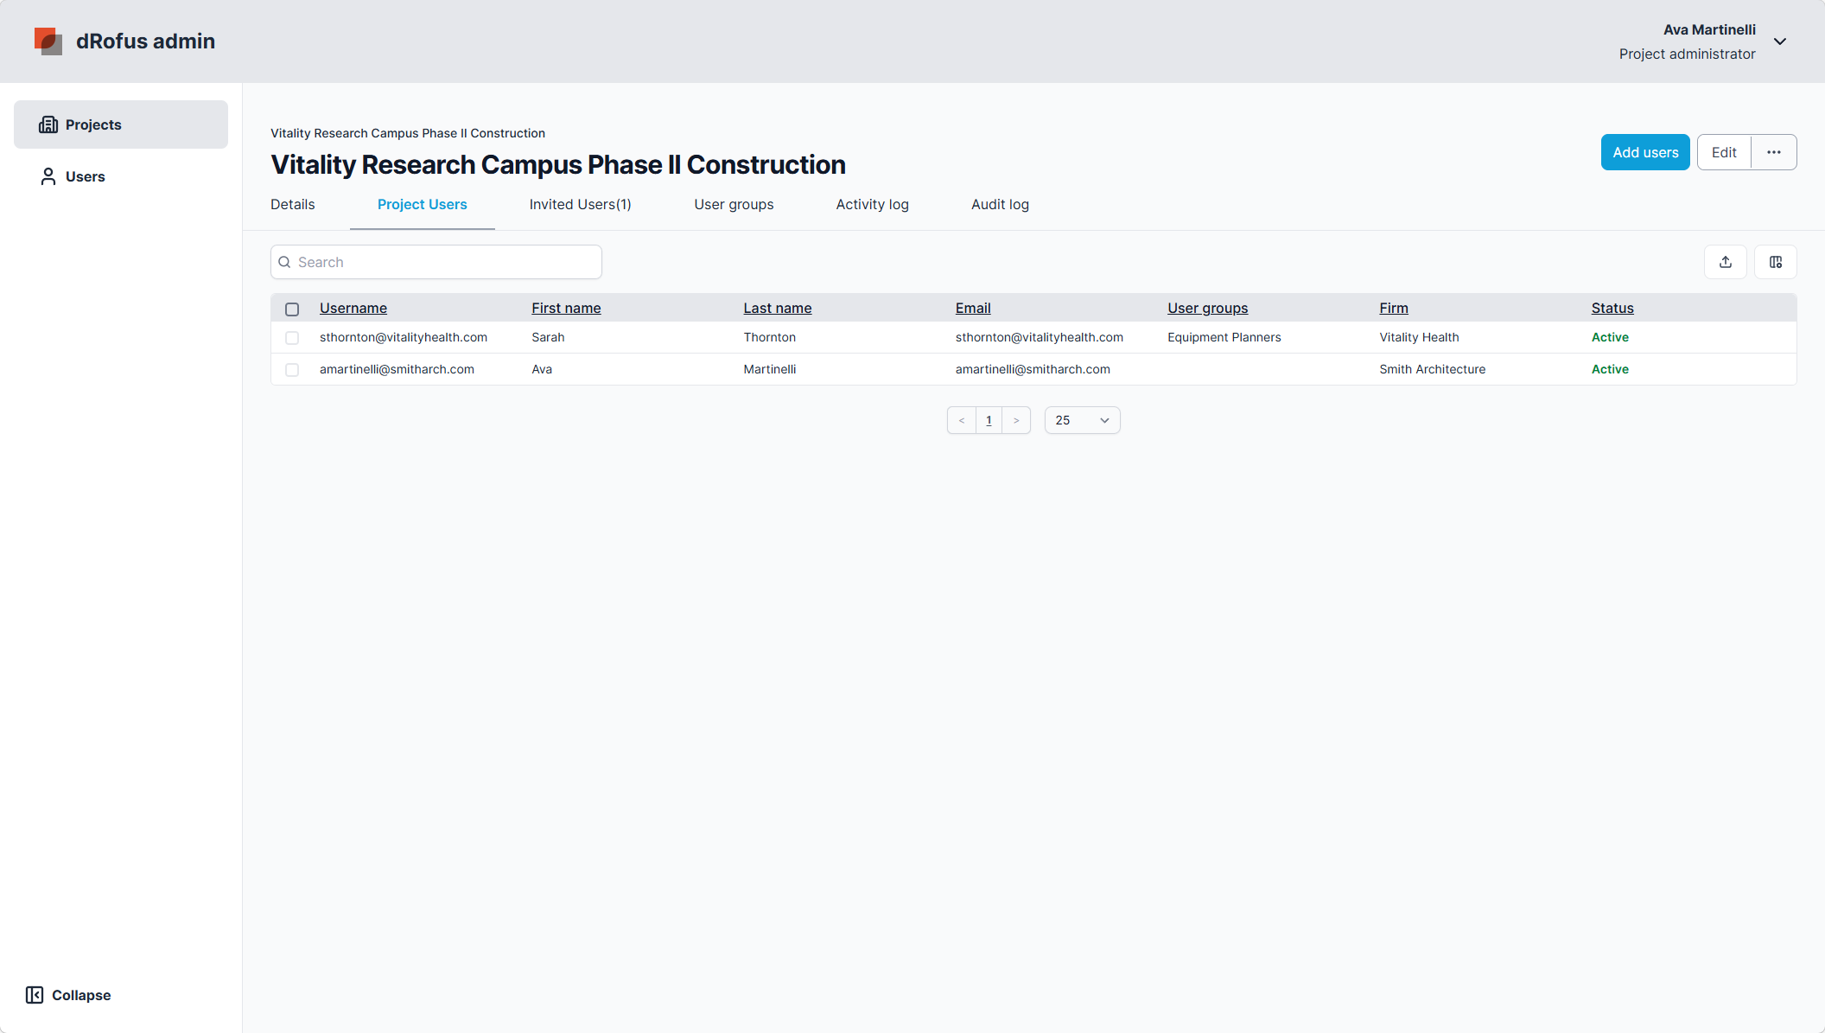
Task: Click the Add users button
Action: tap(1645, 152)
